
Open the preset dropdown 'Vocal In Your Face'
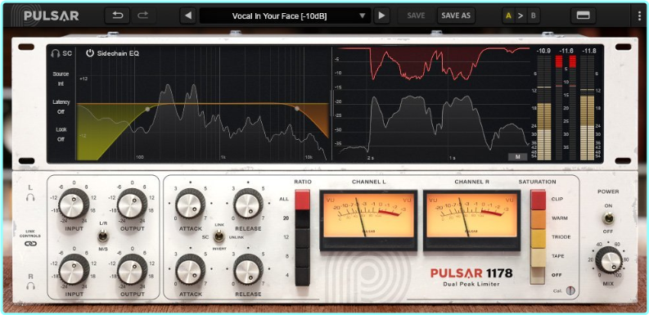click(x=285, y=16)
